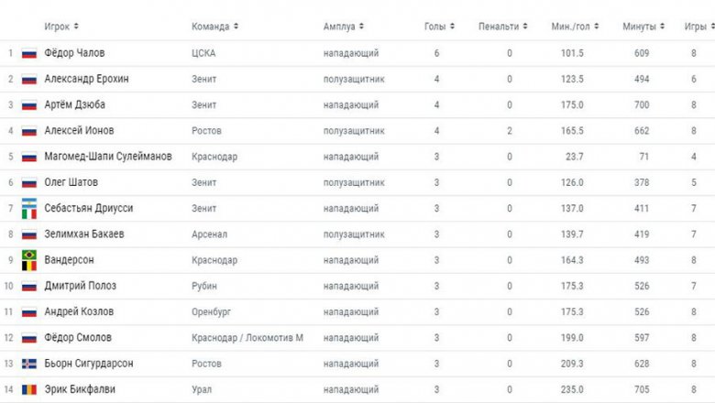Open team ЦСКА in first row

pyautogui.click(x=203, y=53)
